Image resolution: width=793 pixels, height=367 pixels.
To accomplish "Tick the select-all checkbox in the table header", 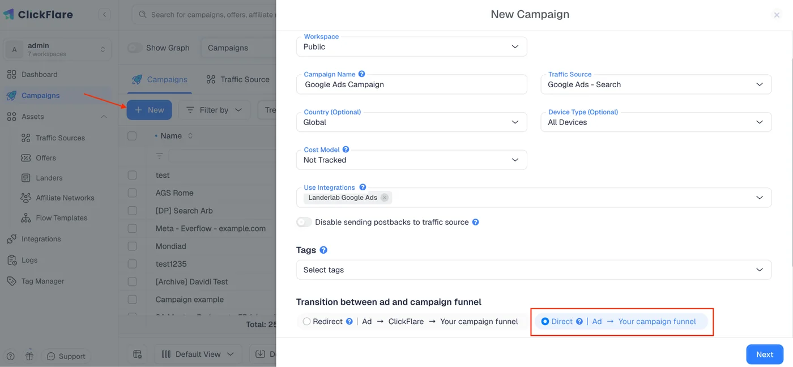I will 132,136.
